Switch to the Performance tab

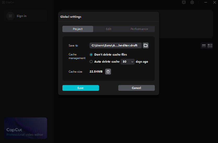(x=139, y=29)
